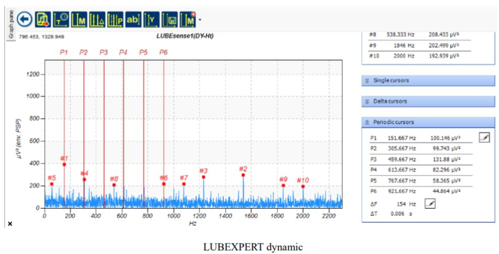Click the P4 periodic cursor label above graph
Viewport: 499px width, 254px height.
[123, 53]
